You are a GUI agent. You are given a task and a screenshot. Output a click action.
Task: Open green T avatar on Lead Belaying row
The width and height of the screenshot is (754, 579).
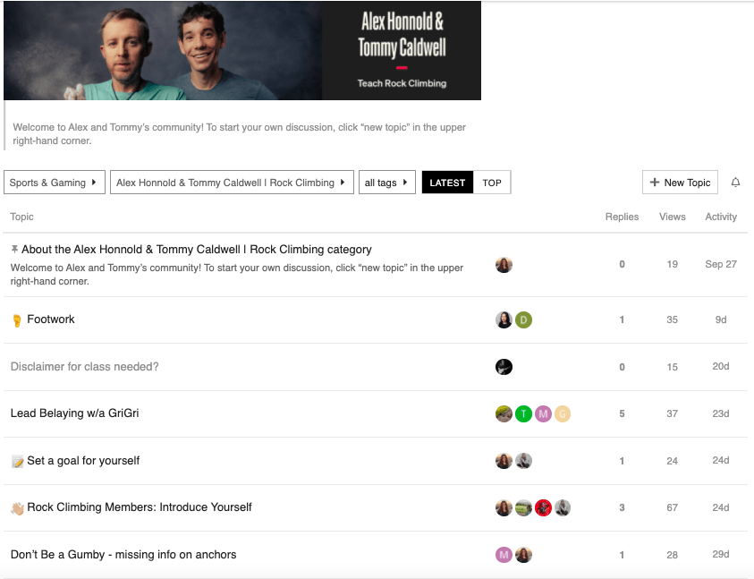[523, 413]
